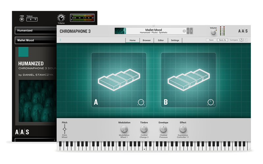
Task: Click the layer B level knob
Action: click(x=211, y=102)
